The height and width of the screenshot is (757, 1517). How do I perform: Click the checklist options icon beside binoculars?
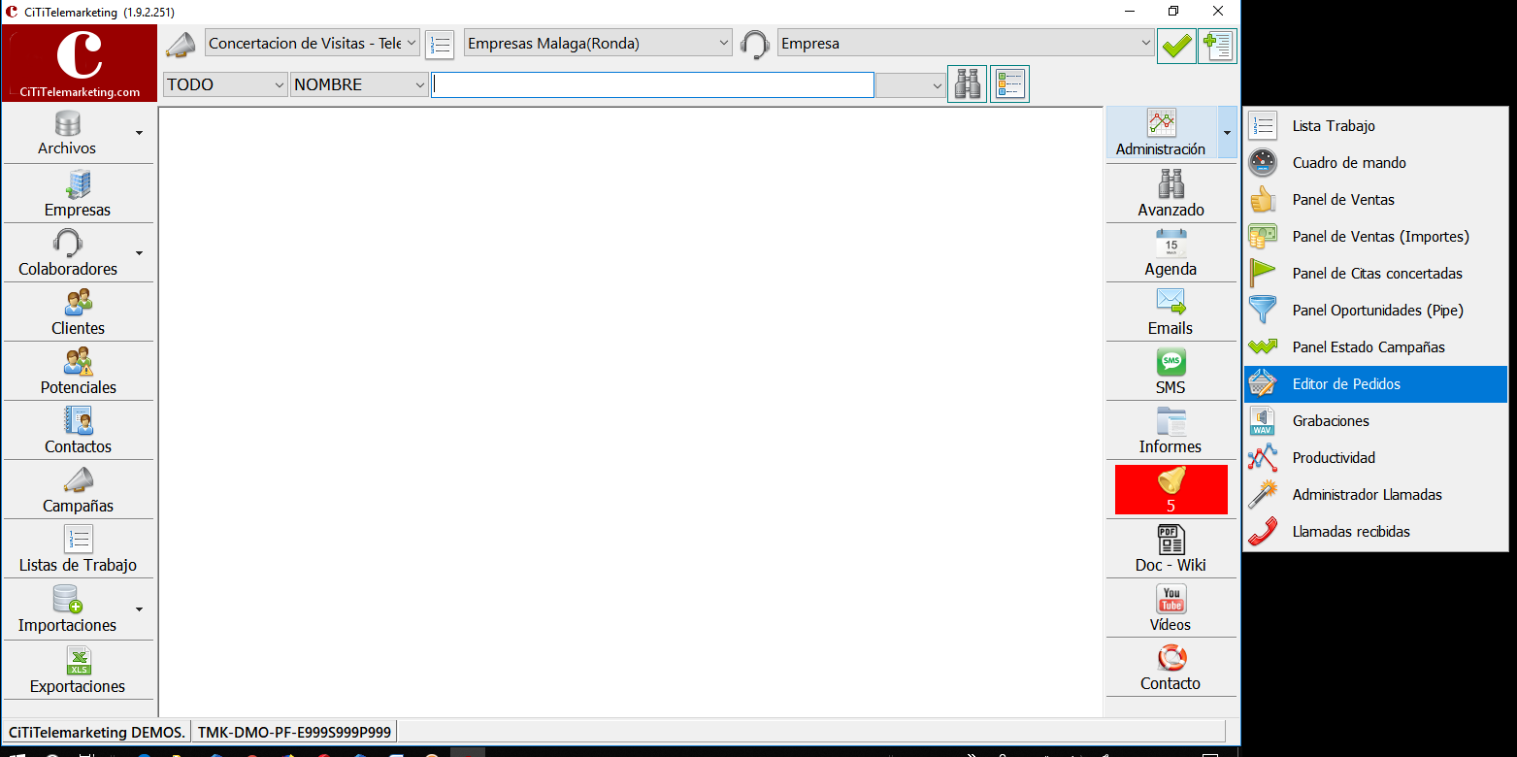[1009, 84]
